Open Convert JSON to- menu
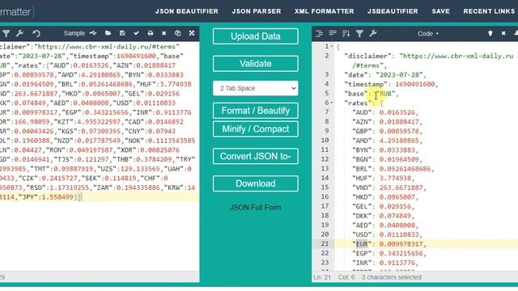 [256, 156]
